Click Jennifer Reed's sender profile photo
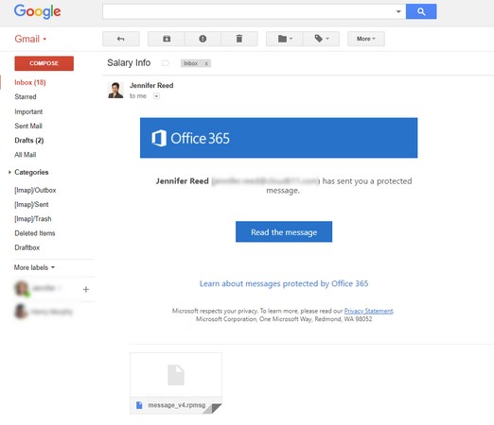494x425 pixels. pos(115,90)
